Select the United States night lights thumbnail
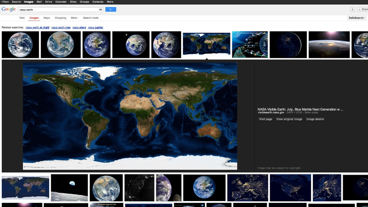This screenshot has height=207, width=368. (290, 188)
